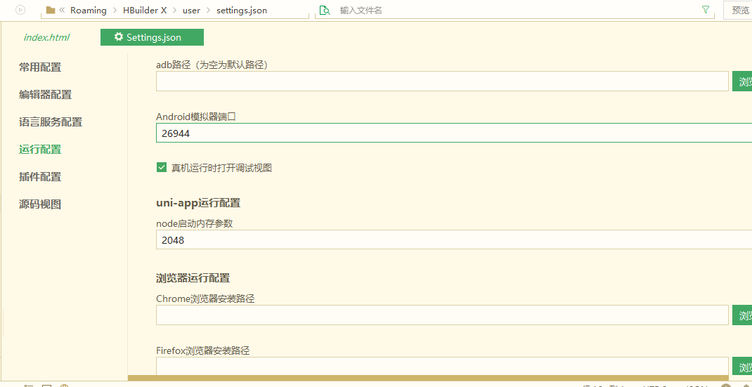Click the node启动内存参数 label
This screenshot has width=752, height=387.
[x=195, y=223]
